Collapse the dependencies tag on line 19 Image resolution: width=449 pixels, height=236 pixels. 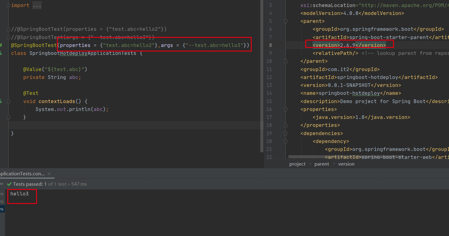[285, 133]
